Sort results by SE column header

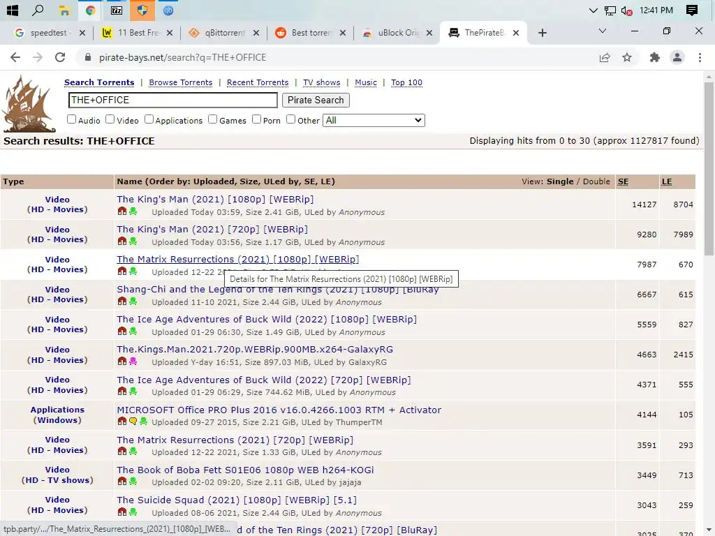623,181
